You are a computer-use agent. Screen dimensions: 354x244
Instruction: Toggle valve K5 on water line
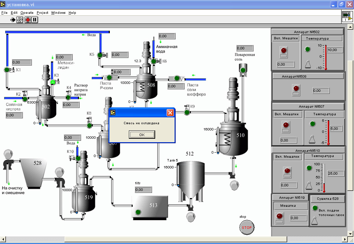click(x=100, y=55)
